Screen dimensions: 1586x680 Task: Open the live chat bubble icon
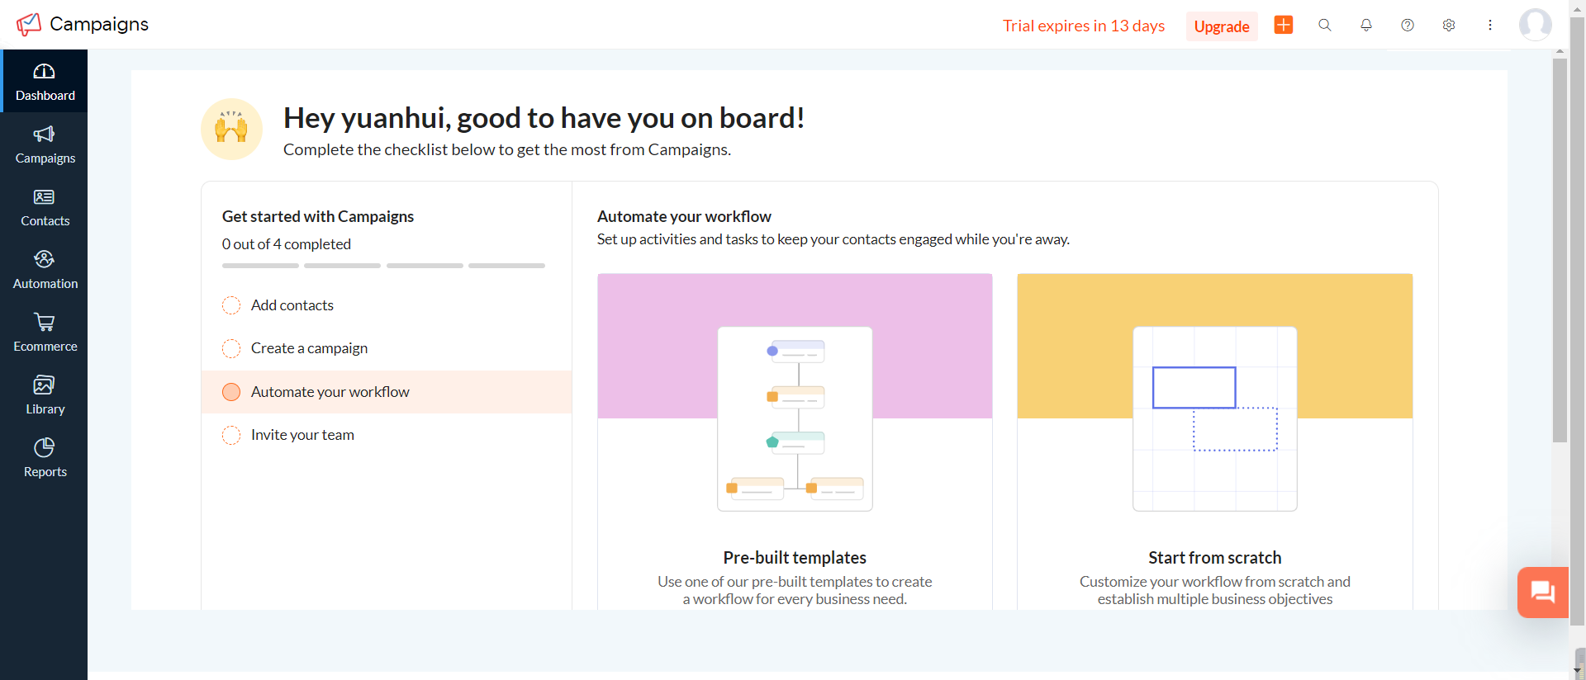tap(1542, 592)
